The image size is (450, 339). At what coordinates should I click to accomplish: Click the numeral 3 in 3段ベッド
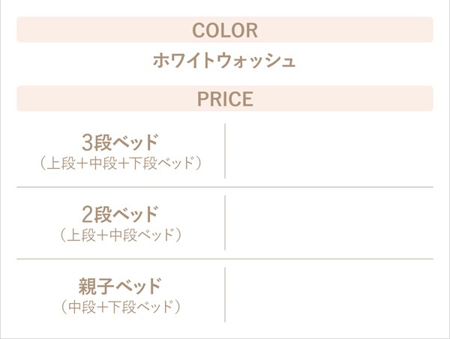click(87, 142)
